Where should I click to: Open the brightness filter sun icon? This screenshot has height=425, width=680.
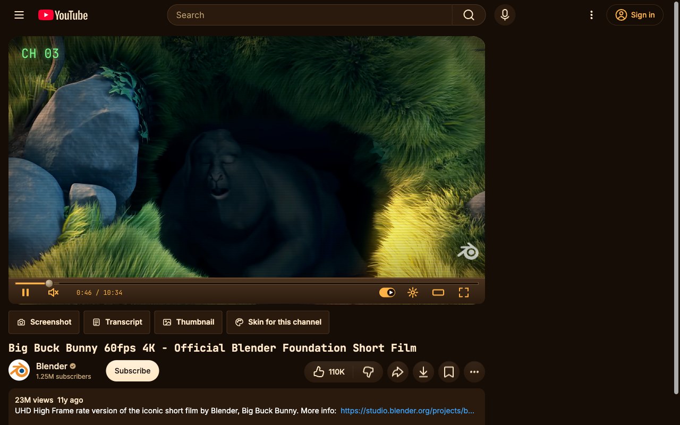coord(413,292)
